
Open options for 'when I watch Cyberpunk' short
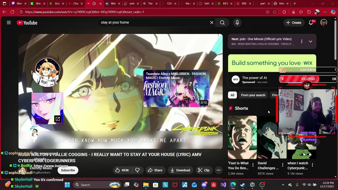312,165
